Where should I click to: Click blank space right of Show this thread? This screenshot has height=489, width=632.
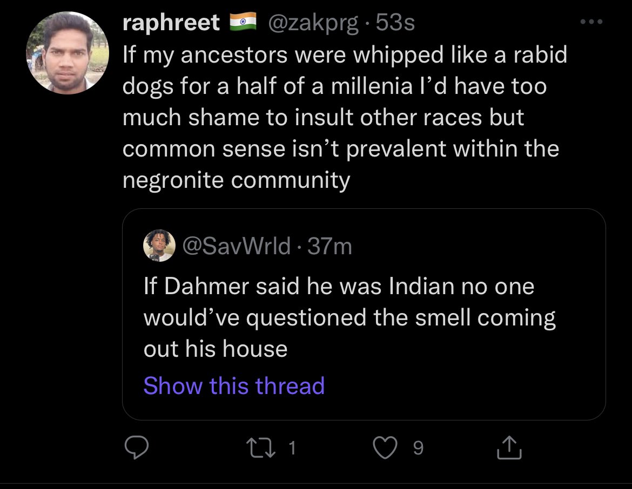pos(459,386)
